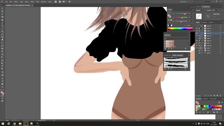Expand Layer 11 contents arrow
The height and width of the screenshot is (126, 224).
pyautogui.click(x=202, y=28)
